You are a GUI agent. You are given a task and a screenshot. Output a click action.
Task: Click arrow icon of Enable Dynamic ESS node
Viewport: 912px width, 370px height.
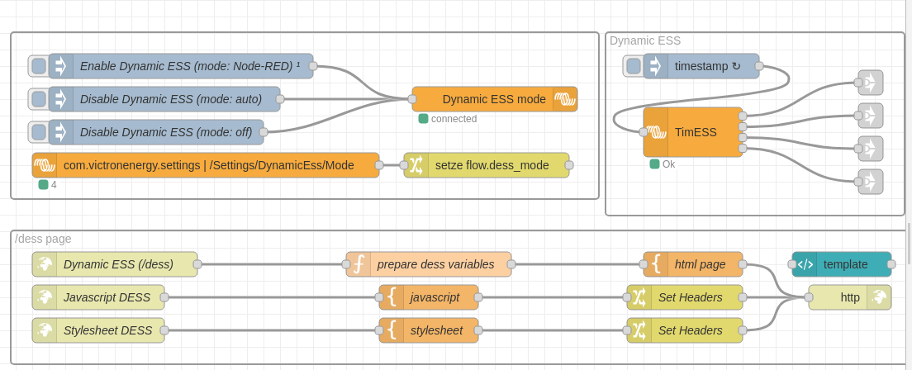[60, 66]
